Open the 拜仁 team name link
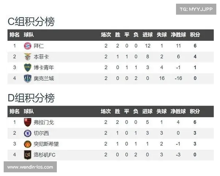Screen dimensions: 220x176 pyautogui.click(x=39, y=46)
